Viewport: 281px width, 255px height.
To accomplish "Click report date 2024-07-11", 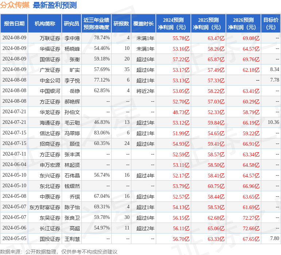I will click(x=14, y=154).
